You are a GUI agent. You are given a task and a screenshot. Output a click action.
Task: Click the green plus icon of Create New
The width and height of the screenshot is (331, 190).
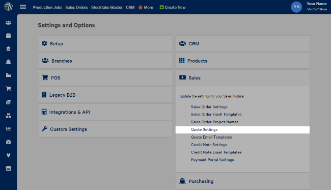pos(162,8)
